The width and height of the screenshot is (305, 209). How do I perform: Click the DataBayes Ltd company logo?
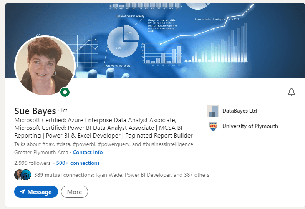coord(213,111)
